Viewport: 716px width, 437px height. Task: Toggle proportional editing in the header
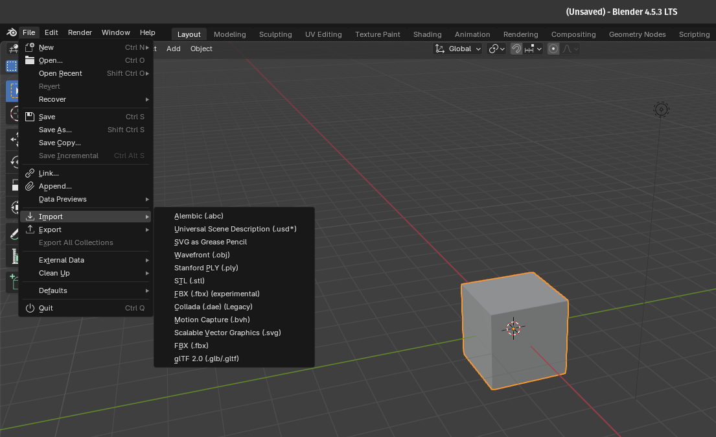click(553, 49)
